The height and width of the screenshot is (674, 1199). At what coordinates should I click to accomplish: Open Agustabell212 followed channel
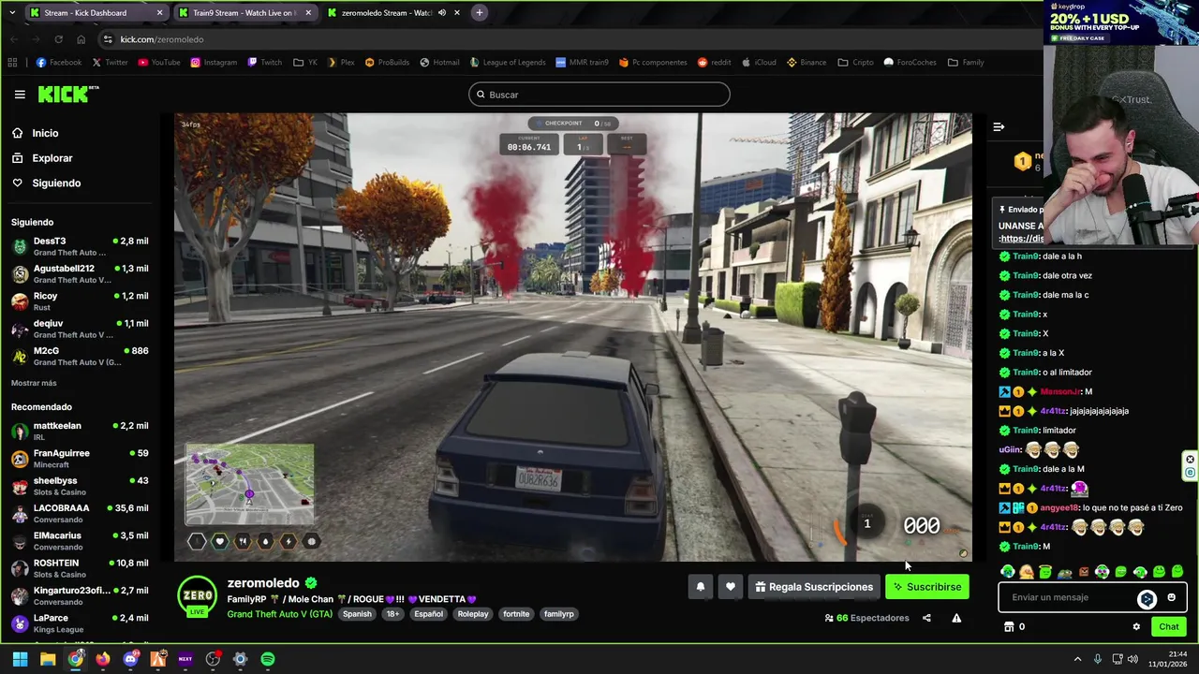click(x=80, y=273)
